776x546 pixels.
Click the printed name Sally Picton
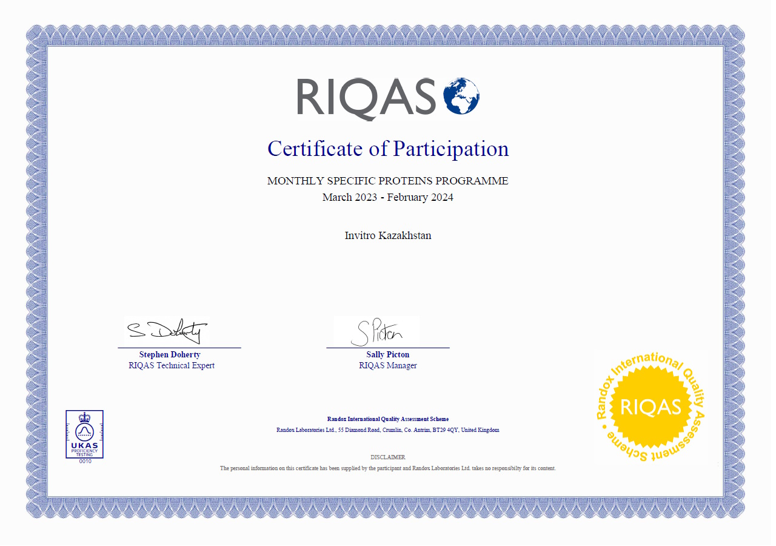pyautogui.click(x=388, y=354)
